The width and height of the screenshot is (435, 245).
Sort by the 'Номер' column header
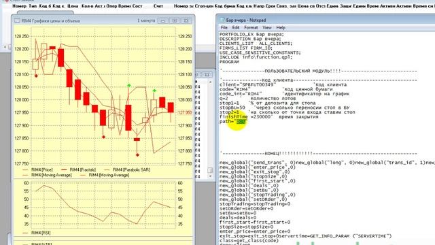tap(19, 6)
